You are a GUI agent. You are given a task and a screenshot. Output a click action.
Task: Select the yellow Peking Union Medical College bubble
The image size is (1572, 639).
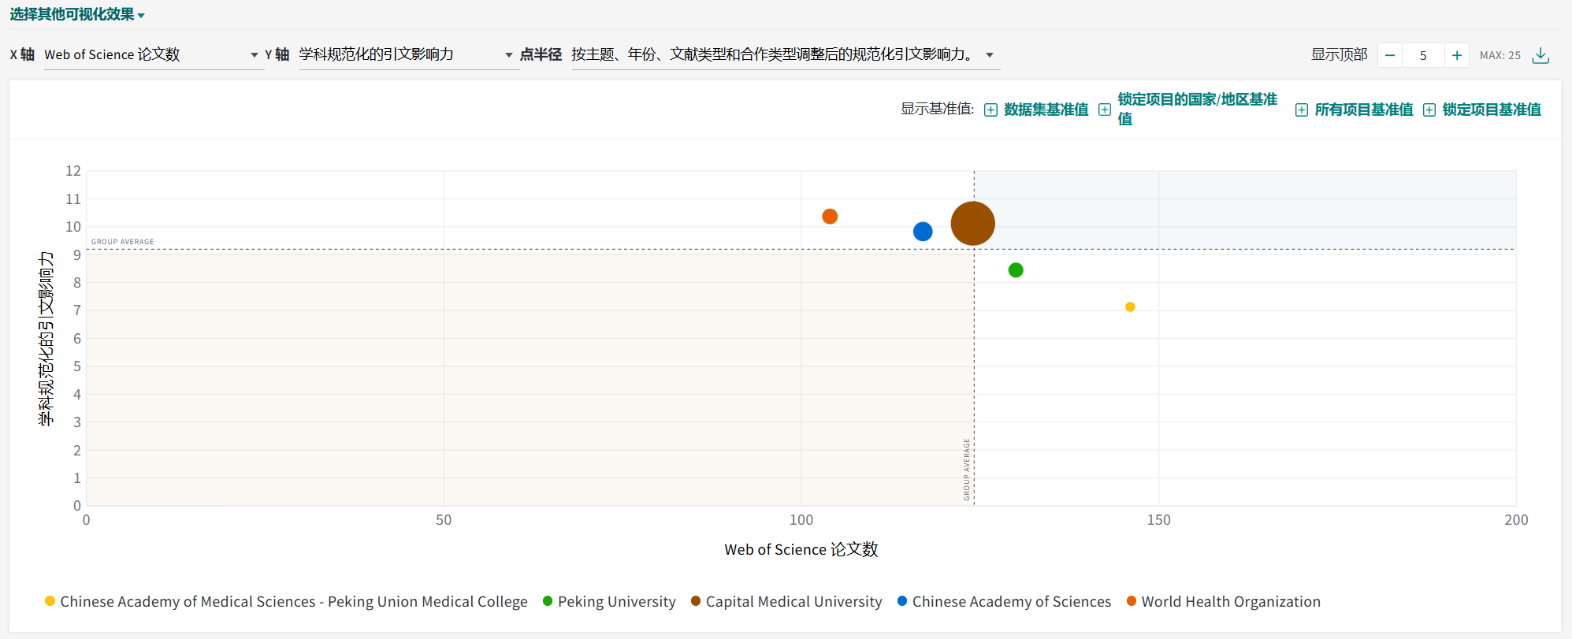(x=1130, y=307)
